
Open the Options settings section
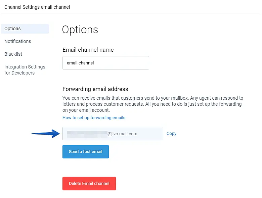tap(13, 29)
